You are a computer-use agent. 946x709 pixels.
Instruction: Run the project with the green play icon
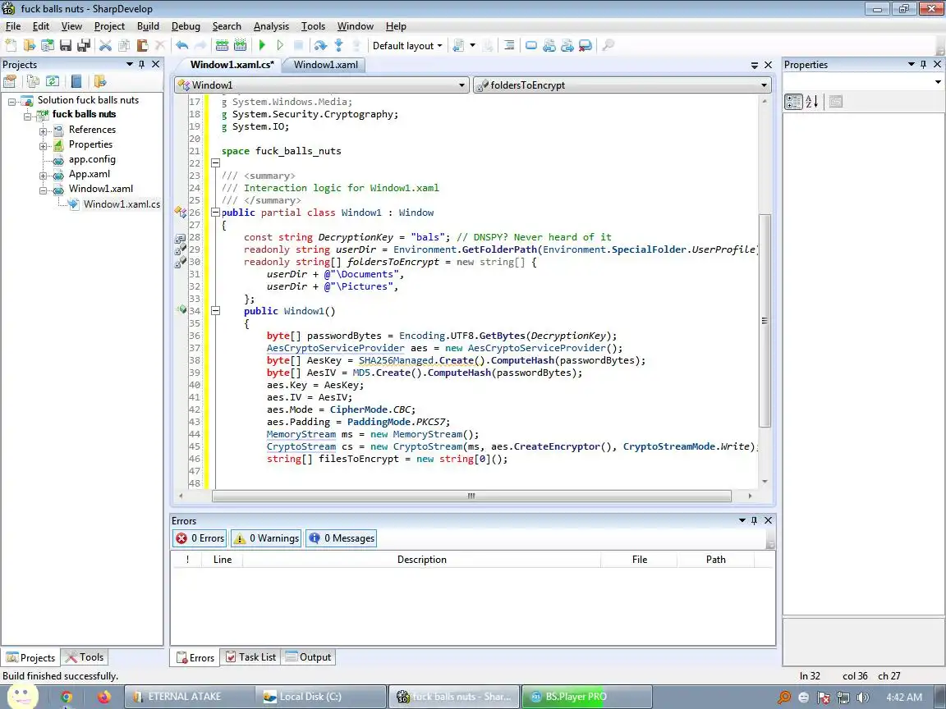point(262,45)
